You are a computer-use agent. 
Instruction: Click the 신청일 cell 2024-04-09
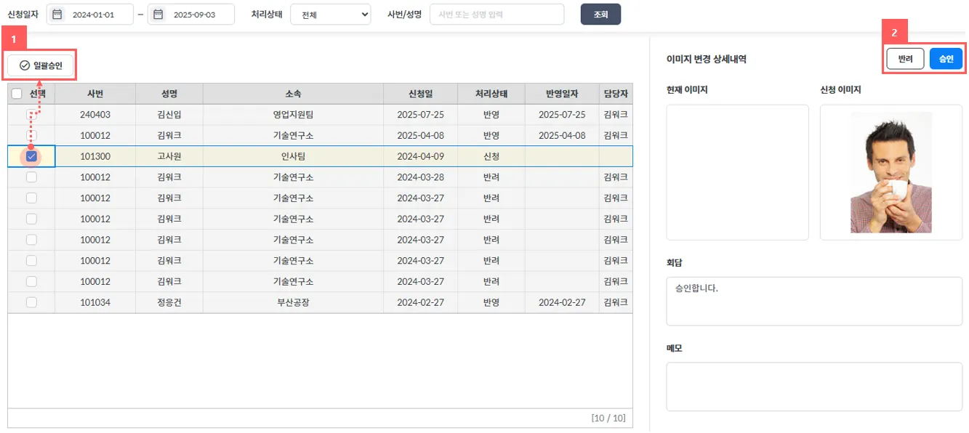(420, 156)
